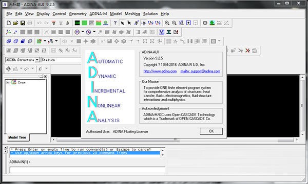The width and height of the screenshot is (308, 184).
Task: Click the support@adina.com mailto link
Action: pyautogui.click(x=200, y=71)
